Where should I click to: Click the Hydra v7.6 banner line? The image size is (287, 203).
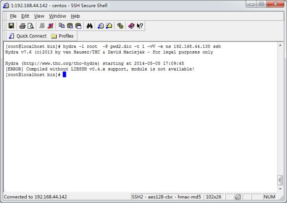[109, 52]
